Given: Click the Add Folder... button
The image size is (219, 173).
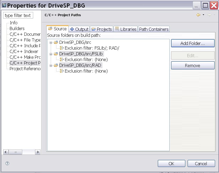Looking at the screenshot, I should [x=193, y=43].
